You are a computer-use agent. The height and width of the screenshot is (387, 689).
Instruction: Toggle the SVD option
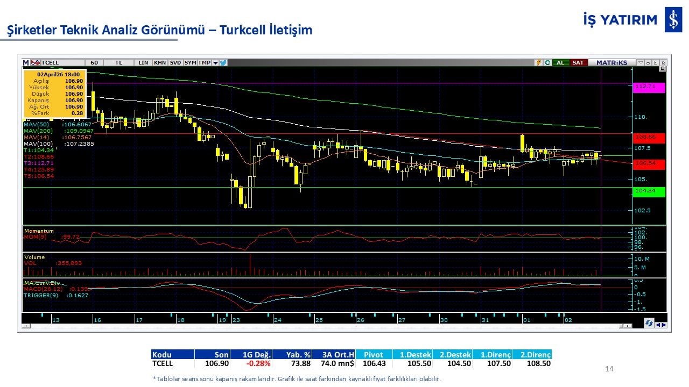tap(175, 63)
